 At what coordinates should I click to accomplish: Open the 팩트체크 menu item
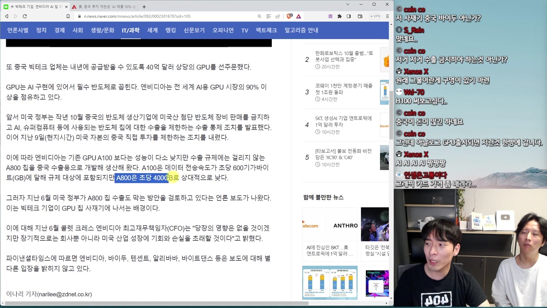266,30
